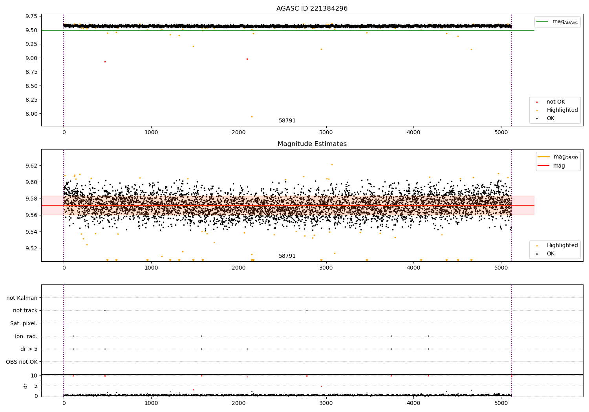
Task: Click the 1000 x-axis tick under top plot
Action: 151,133
